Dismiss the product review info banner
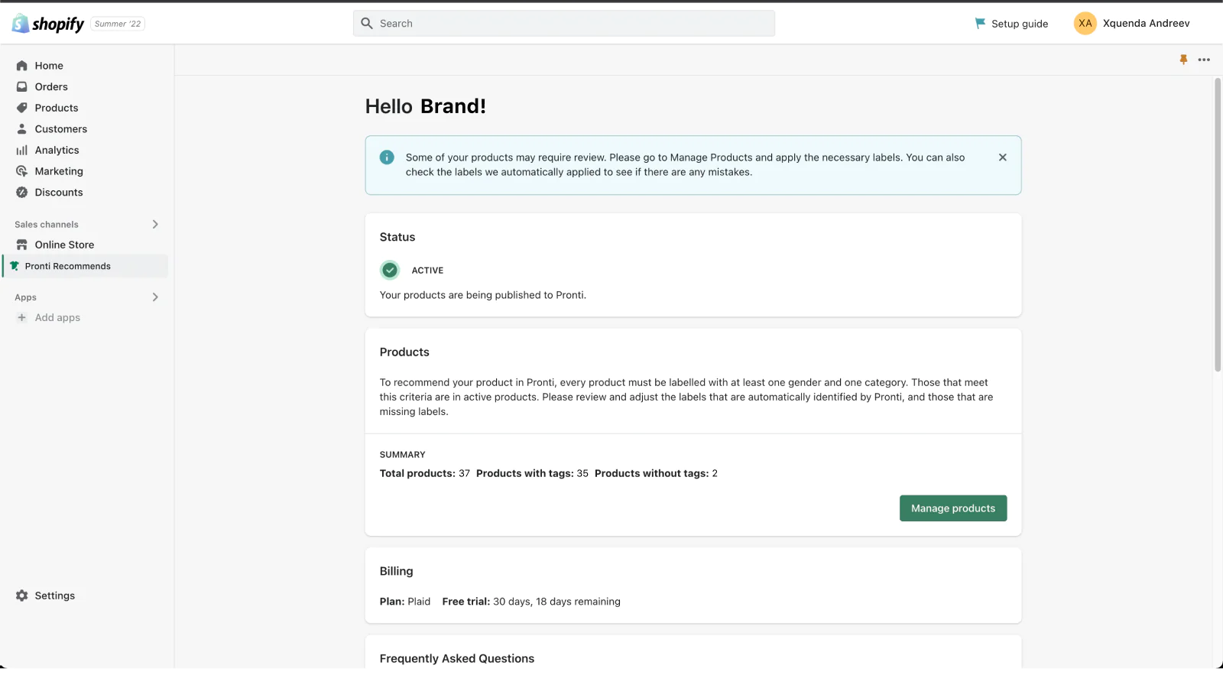Viewport: 1223px width, 688px height. 1002,157
